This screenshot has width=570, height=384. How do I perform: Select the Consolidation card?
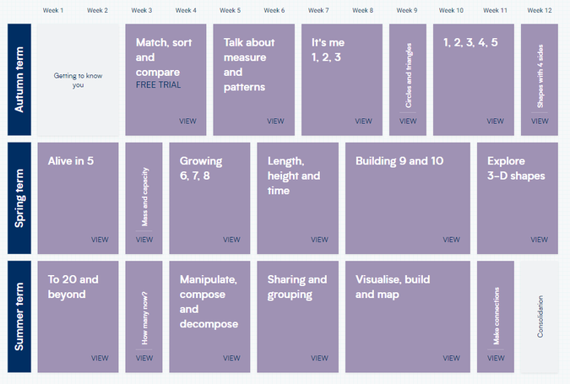pyautogui.click(x=540, y=316)
